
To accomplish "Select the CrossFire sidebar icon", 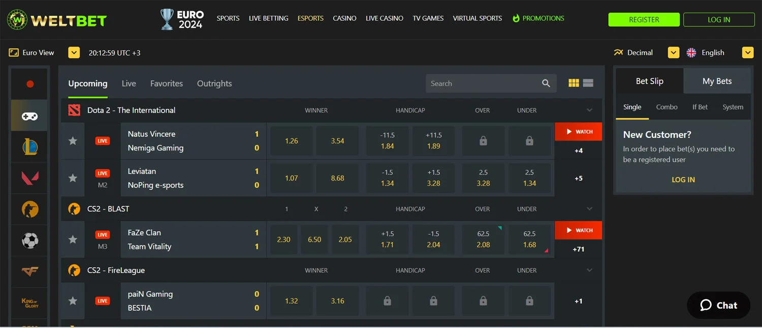I will (29, 272).
